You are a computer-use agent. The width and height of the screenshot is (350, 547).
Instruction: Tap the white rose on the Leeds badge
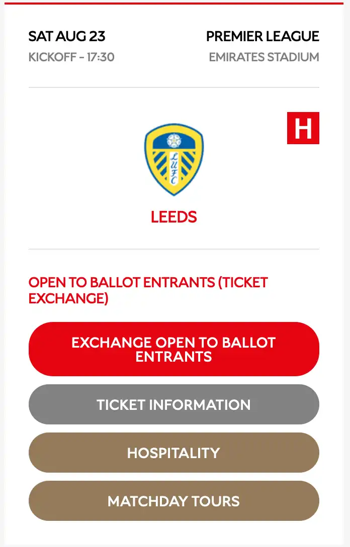(x=174, y=142)
